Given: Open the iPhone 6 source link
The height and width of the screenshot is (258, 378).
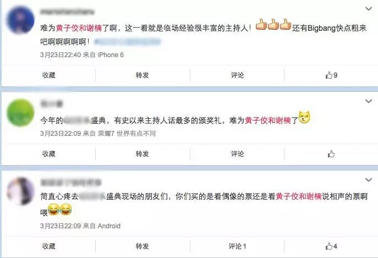Looking at the screenshot, I should [x=111, y=55].
